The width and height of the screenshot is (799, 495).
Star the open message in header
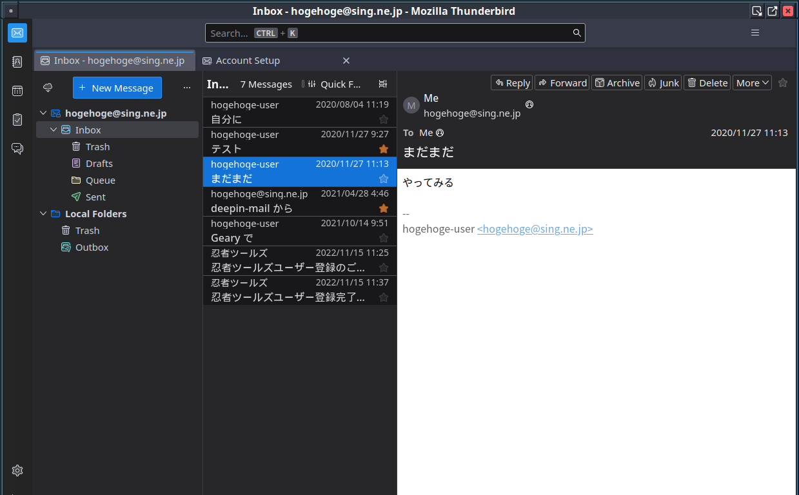coord(783,82)
